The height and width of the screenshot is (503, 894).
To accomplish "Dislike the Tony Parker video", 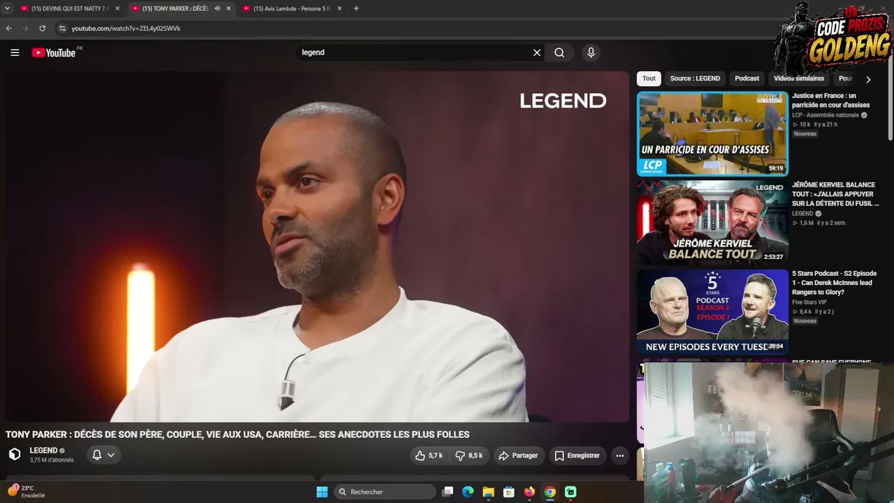I will tap(469, 455).
